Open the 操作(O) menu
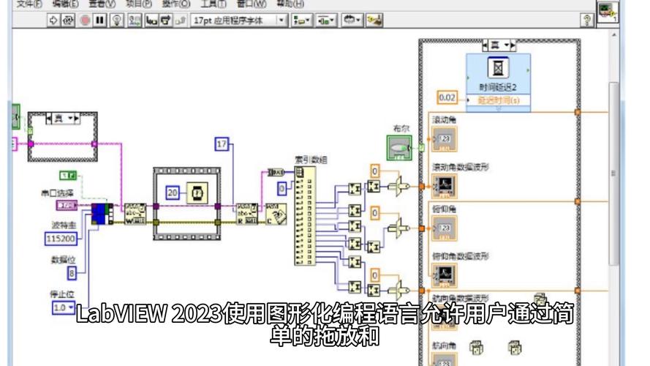The width and height of the screenshot is (650, 366). (x=177, y=4)
